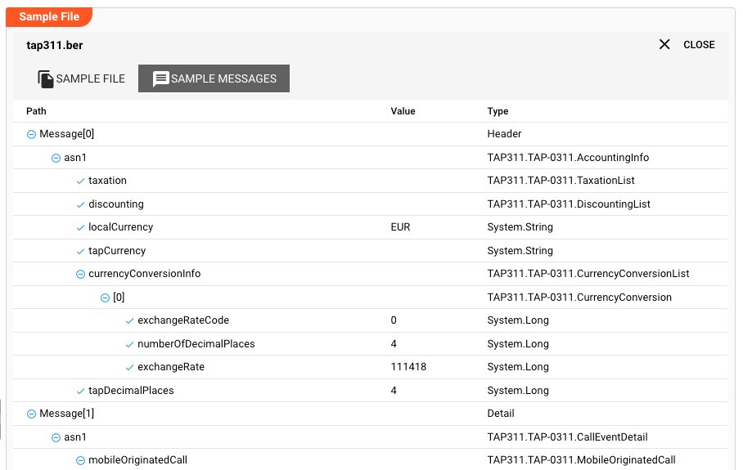This screenshot has height=470, width=743.
Task: Click the checkmark icon beside localCurrency
Action: click(80, 228)
